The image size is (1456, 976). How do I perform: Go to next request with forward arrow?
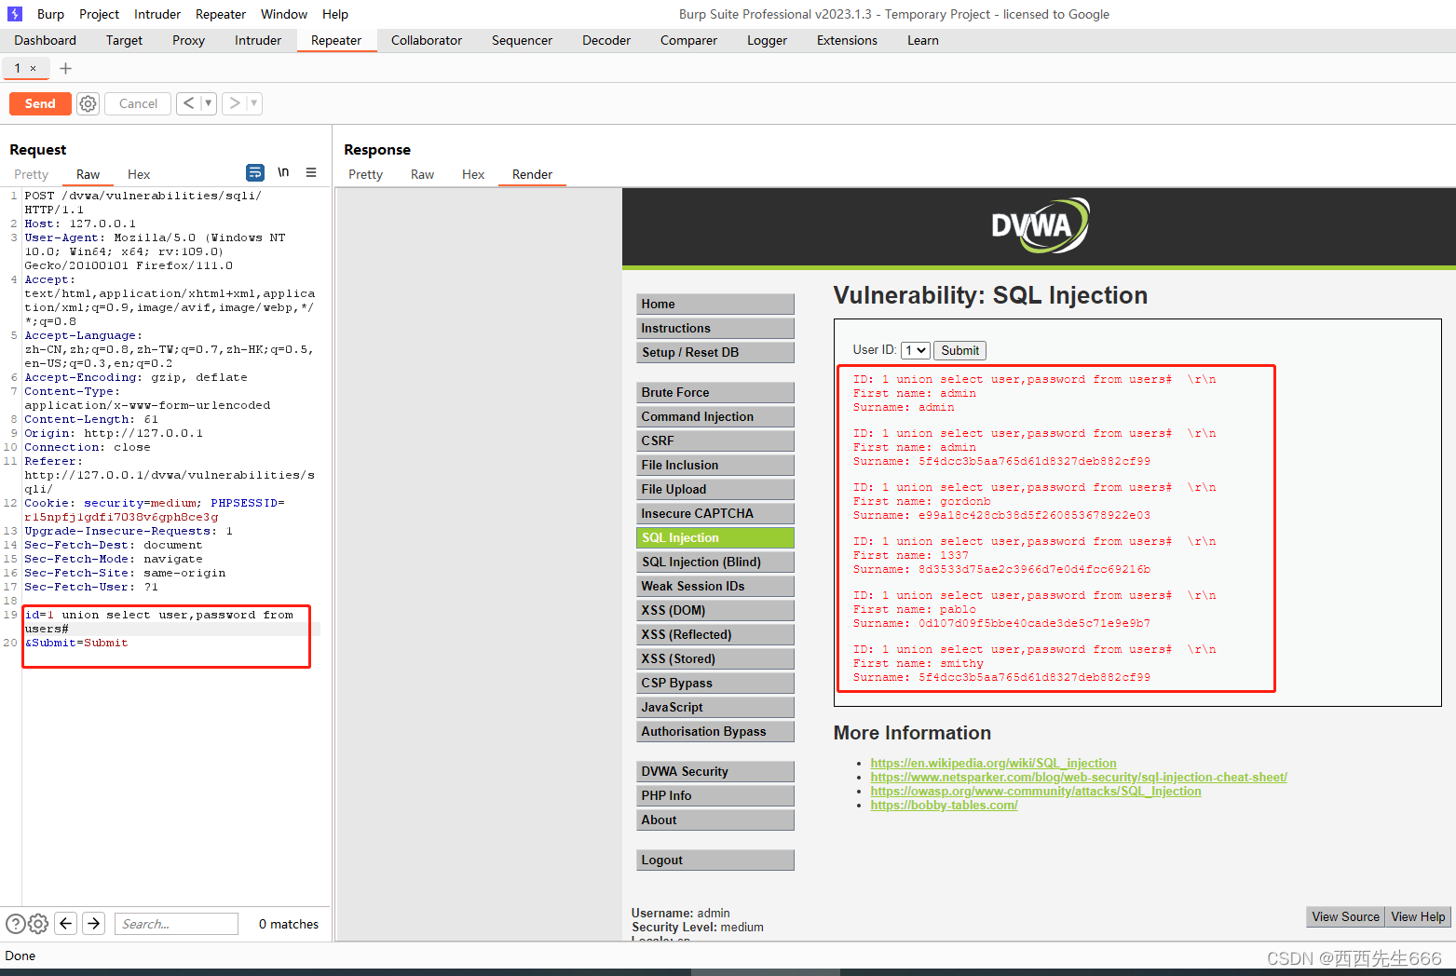[x=235, y=103]
